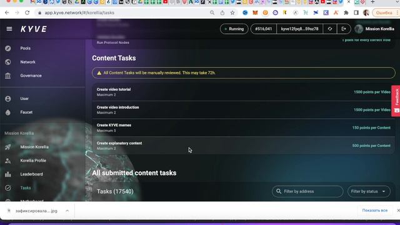This screenshot has width=400, height=225.
Task: Click the KYVE logo
Action: coord(34,29)
